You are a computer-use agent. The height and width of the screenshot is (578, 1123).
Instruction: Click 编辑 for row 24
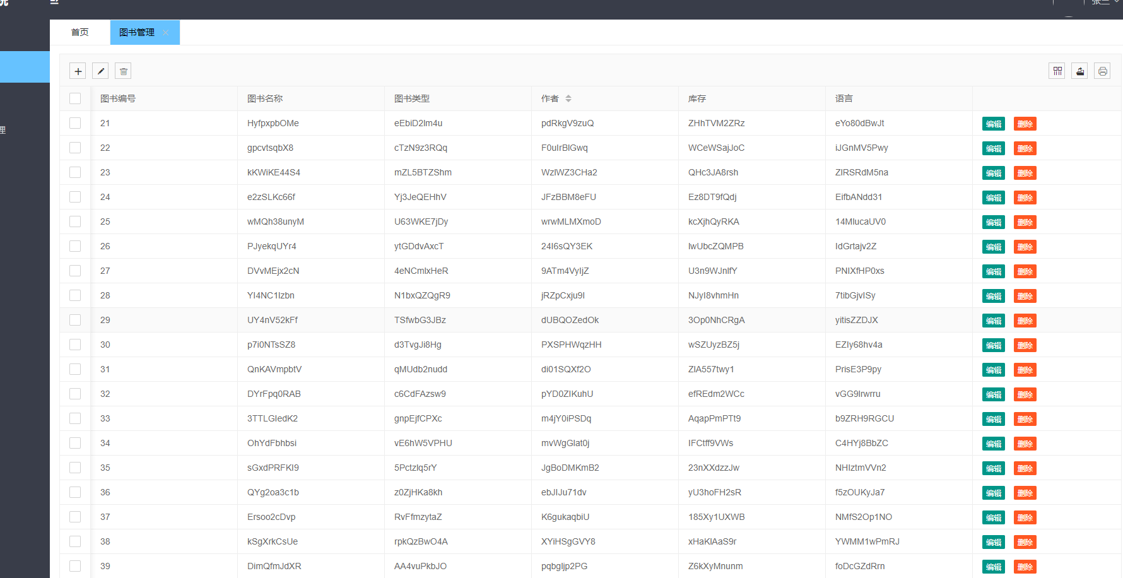pyautogui.click(x=994, y=198)
